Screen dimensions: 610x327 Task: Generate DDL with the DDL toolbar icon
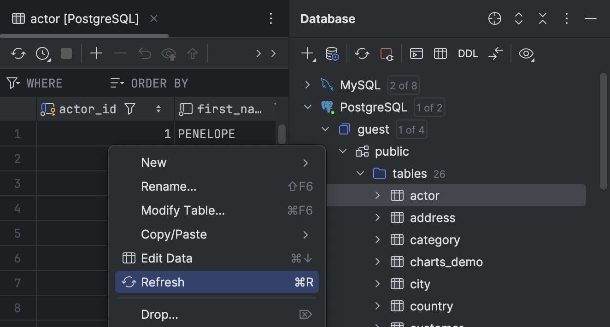click(x=468, y=53)
